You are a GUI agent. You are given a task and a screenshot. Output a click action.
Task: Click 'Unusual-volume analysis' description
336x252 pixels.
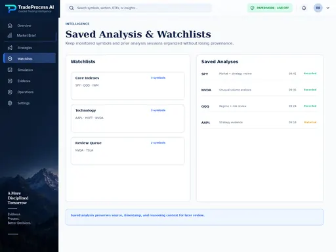click(235, 90)
